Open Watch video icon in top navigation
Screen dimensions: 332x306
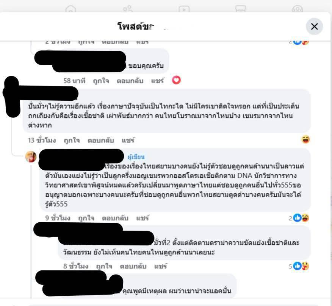[184, 9]
